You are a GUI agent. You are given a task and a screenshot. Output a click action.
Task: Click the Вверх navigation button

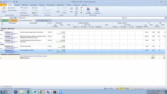(34, 13)
